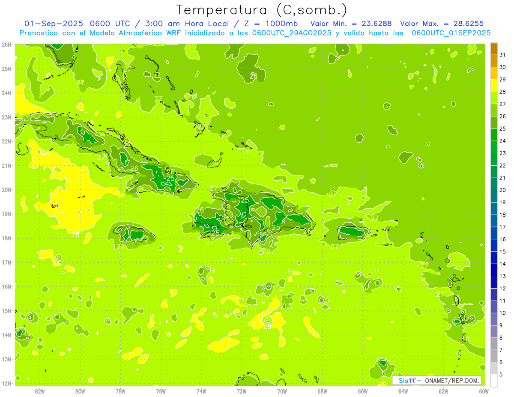
Task: Click 'Valor Max. = 28.6255' text
Action: (x=442, y=24)
